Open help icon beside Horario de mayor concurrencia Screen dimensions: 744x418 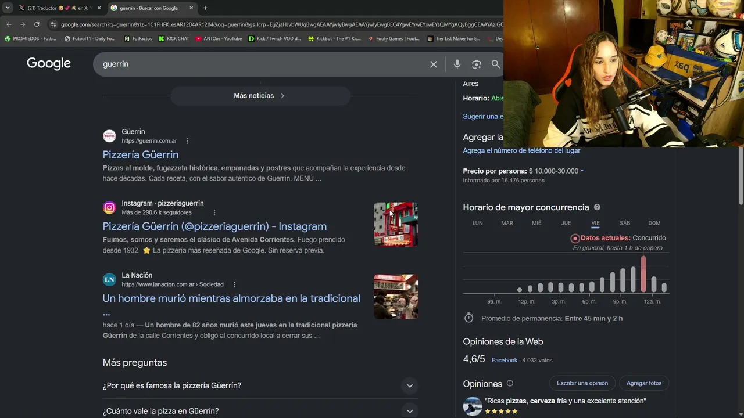(x=597, y=207)
